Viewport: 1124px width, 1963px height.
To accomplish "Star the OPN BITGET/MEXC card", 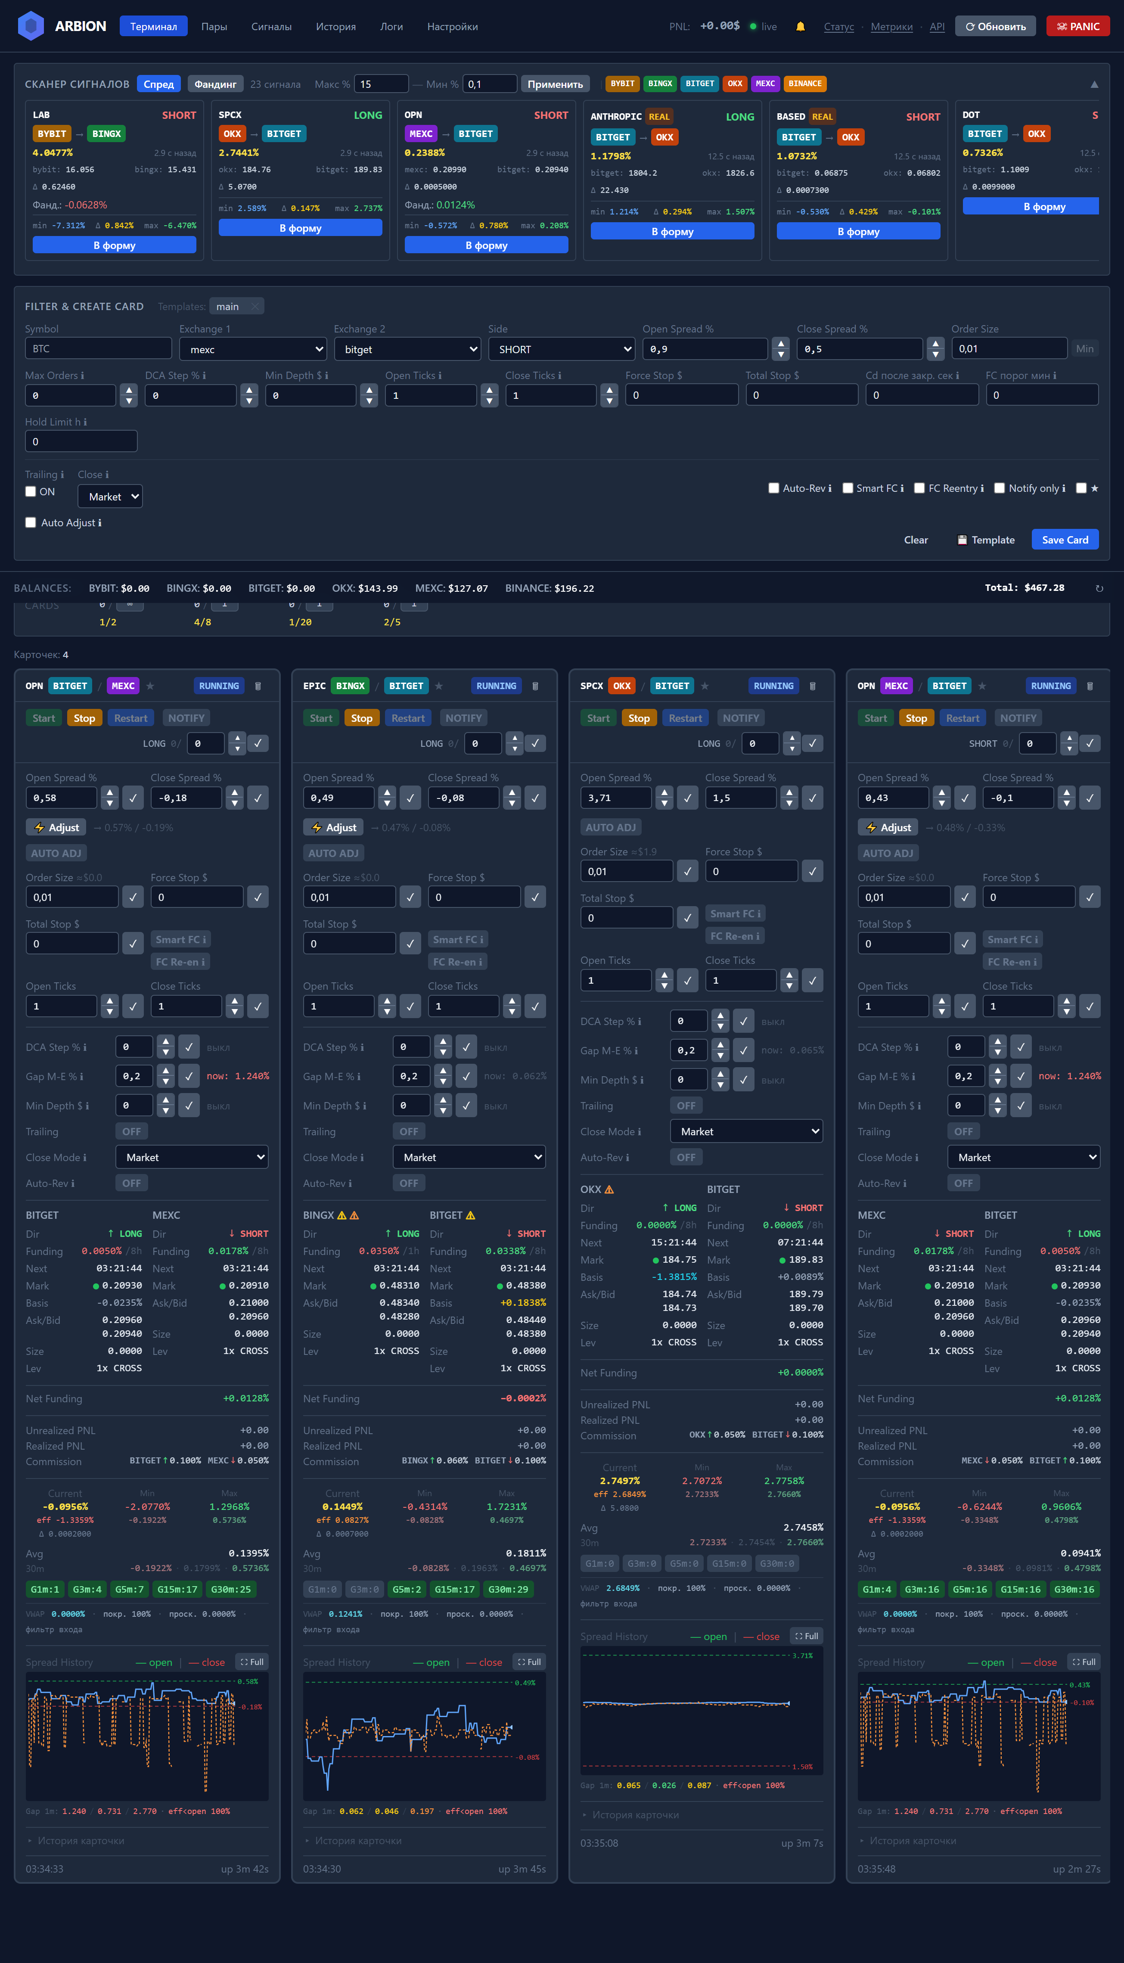I will [x=150, y=686].
